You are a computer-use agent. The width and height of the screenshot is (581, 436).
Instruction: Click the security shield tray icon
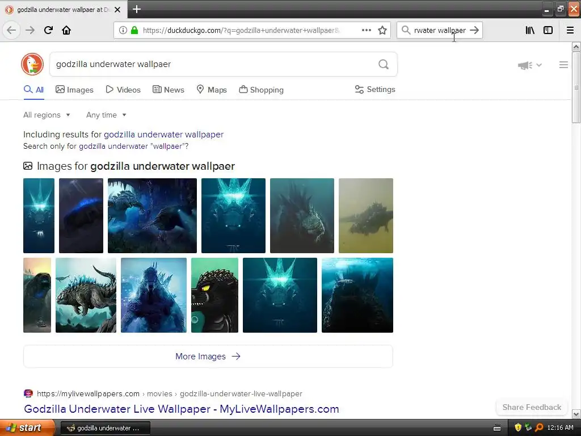[x=518, y=427]
